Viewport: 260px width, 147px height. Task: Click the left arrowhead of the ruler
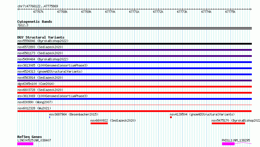(18, 9)
